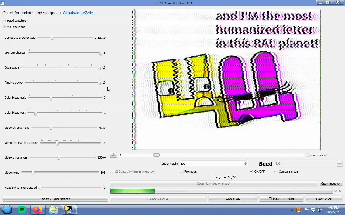Open the green document app in taskbar
This screenshot has height=215, width=345.
(x=22, y=210)
